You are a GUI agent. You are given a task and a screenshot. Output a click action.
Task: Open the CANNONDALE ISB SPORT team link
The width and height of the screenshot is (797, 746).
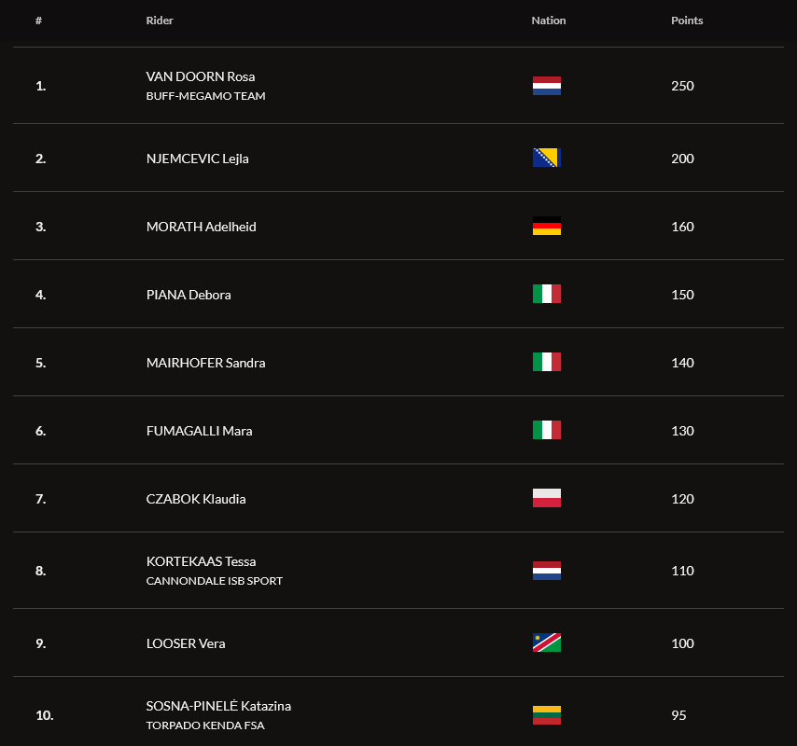(214, 581)
